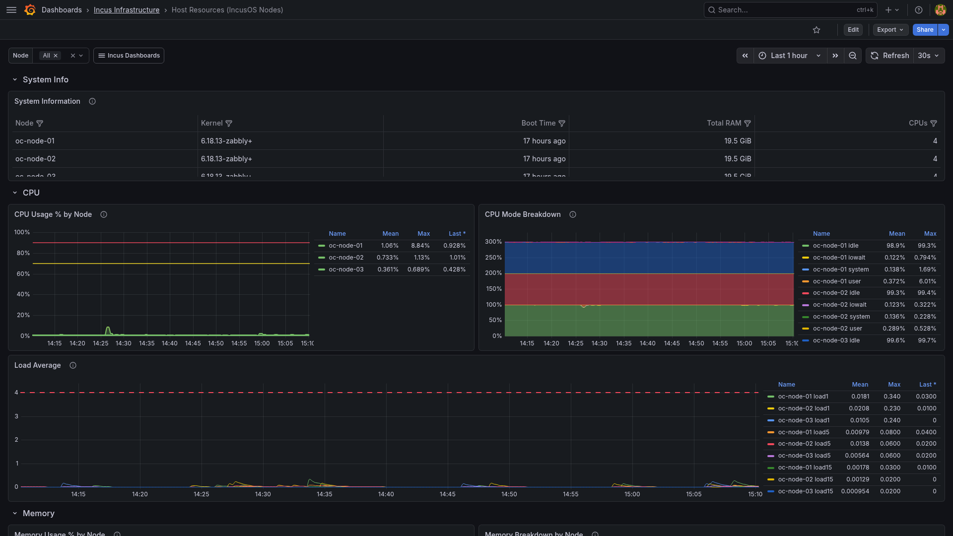Click the Edit dashboard button
Screen dimensions: 953x536
coord(853,30)
